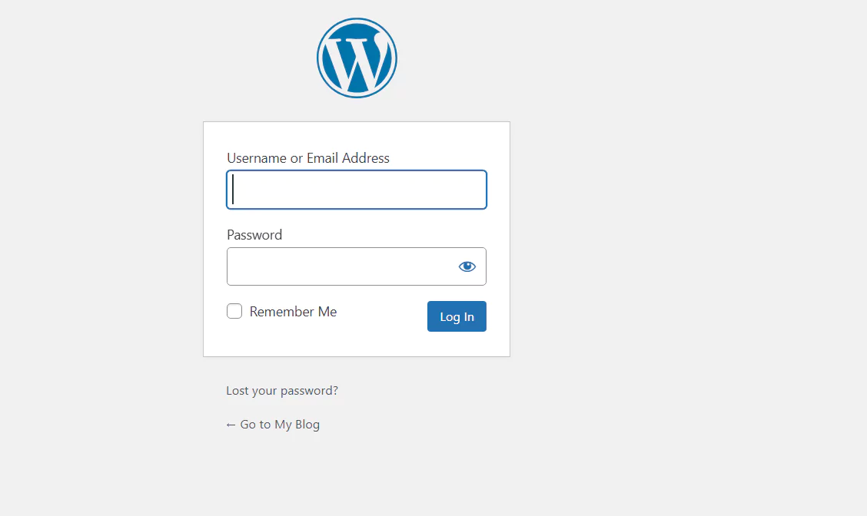Enable staying signed in via the checkbox
The image size is (867, 516).
(234, 311)
